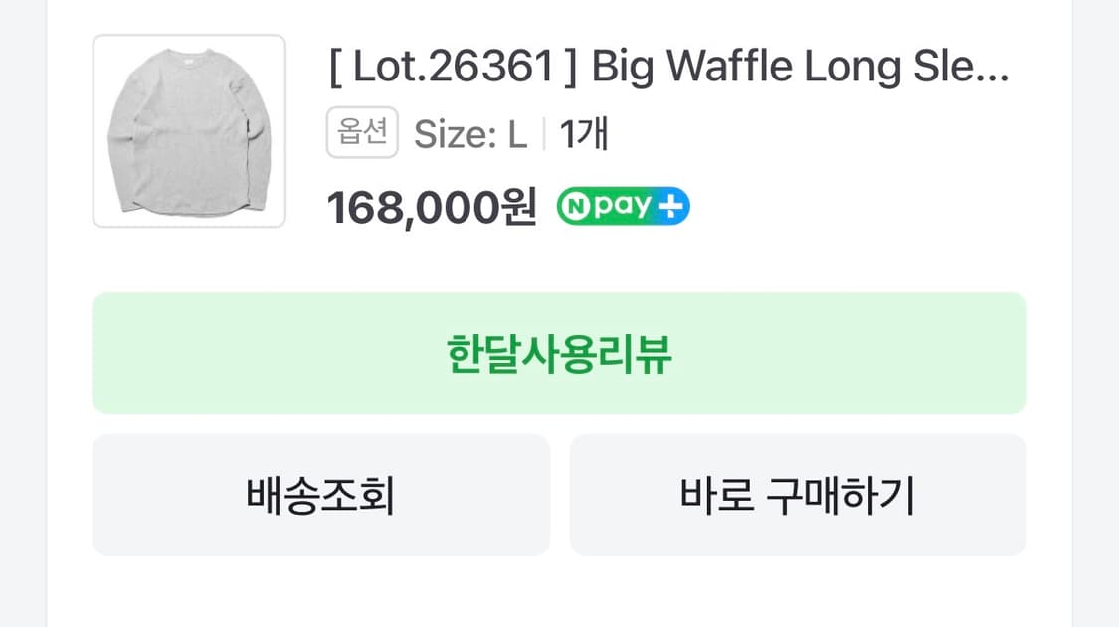Click the option divider next to Size L
The width and height of the screenshot is (1119, 627).
tap(545, 133)
